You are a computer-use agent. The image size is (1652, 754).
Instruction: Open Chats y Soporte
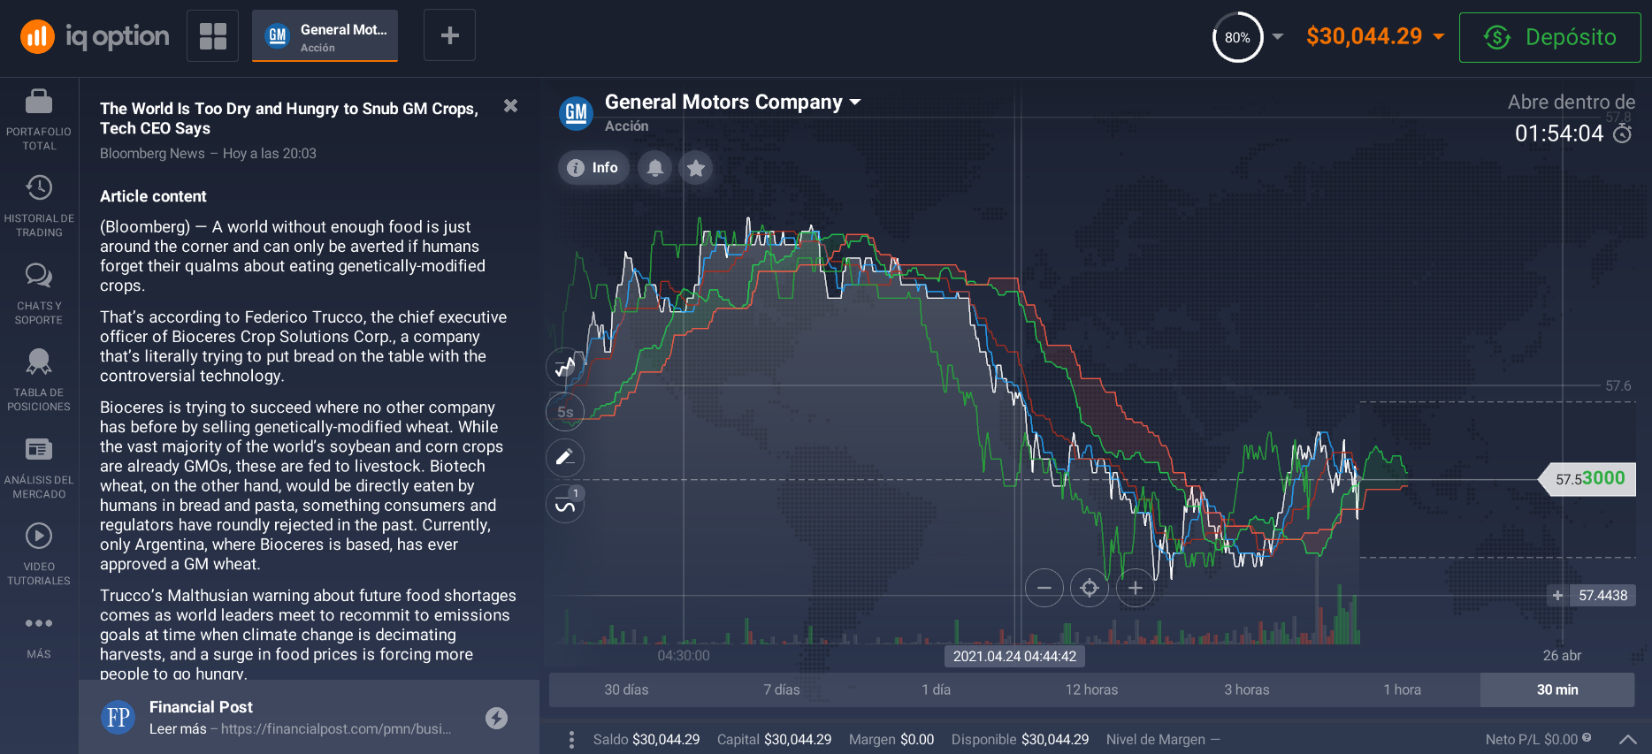coord(39,294)
